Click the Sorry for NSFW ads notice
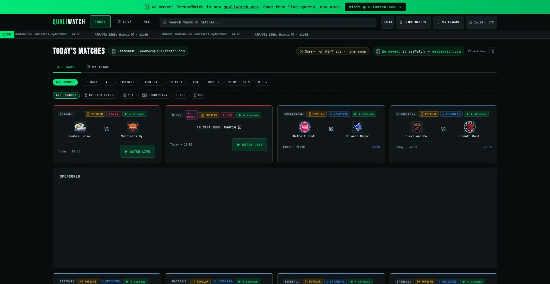The height and width of the screenshot is (284, 550). [333, 51]
